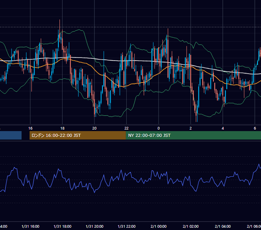Image resolution: width=261 pixels, height=230 pixels.
Task: Click the '2/1 02:00' time label
Action: point(191,226)
